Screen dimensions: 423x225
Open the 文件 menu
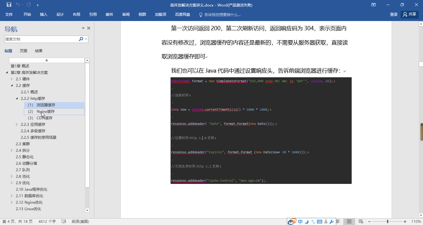pyautogui.click(x=9, y=15)
